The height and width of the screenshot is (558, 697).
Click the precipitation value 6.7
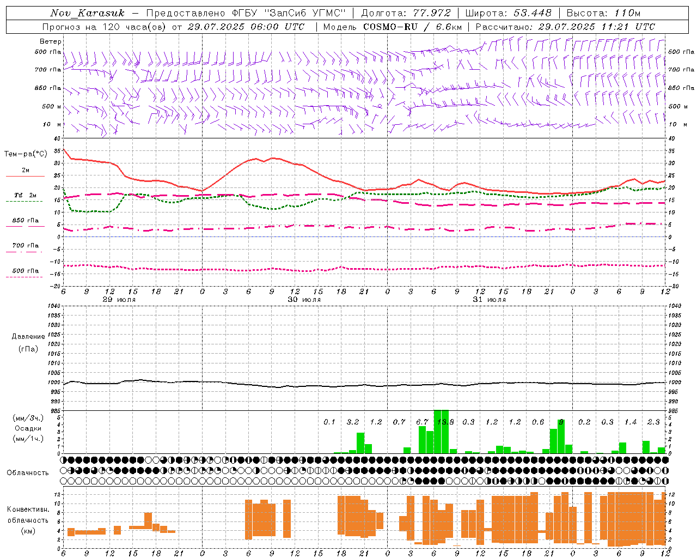click(422, 422)
